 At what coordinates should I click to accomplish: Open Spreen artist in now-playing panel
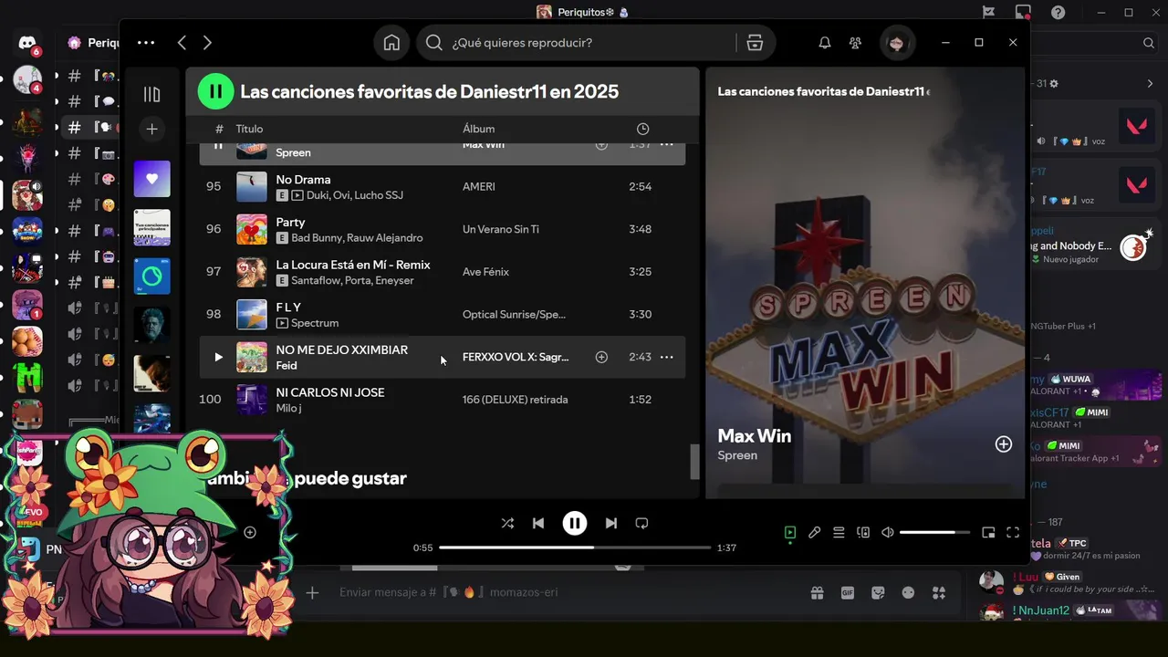point(737,455)
